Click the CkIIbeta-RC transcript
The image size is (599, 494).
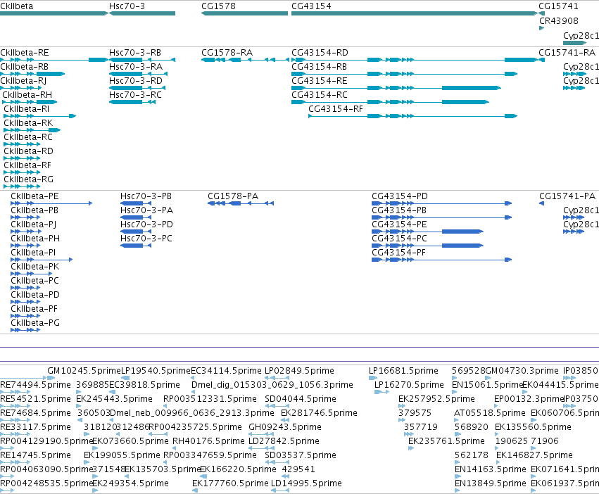click(22, 144)
